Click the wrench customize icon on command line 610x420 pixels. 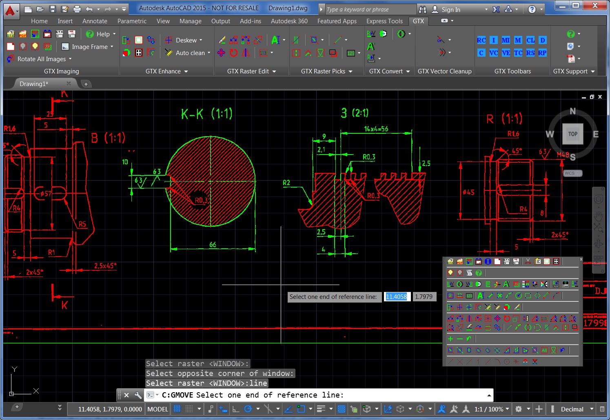click(x=138, y=395)
